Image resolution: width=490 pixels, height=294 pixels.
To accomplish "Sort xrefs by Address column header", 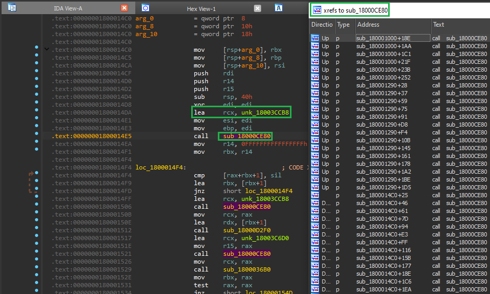I will tap(392, 25).
